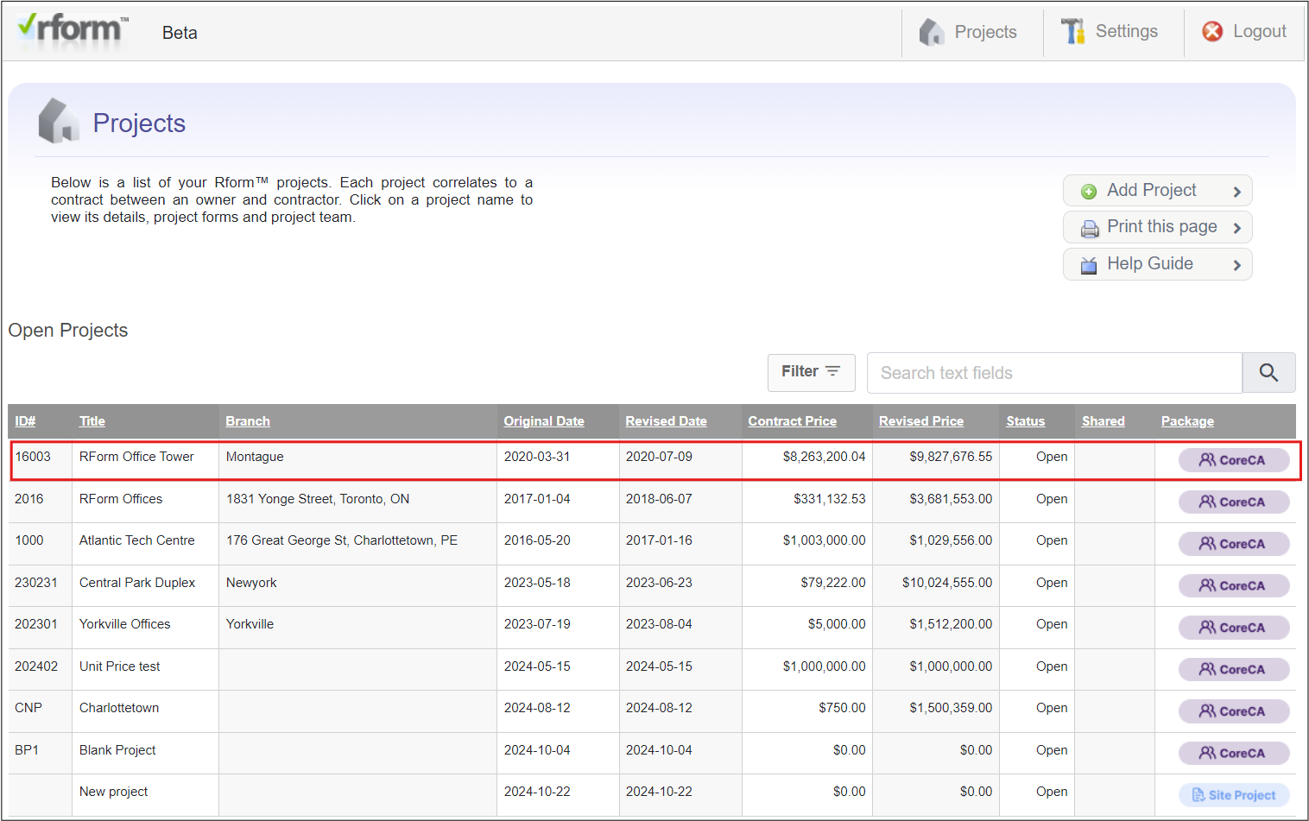This screenshot has width=1309, height=821.
Task: Open the RForm Office Tower project
Action: [136, 457]
